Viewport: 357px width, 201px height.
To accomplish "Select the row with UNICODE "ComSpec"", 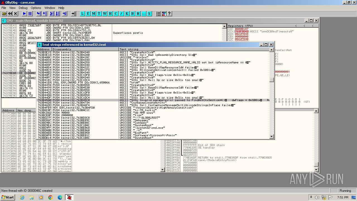I will click(x=153, y=123).
